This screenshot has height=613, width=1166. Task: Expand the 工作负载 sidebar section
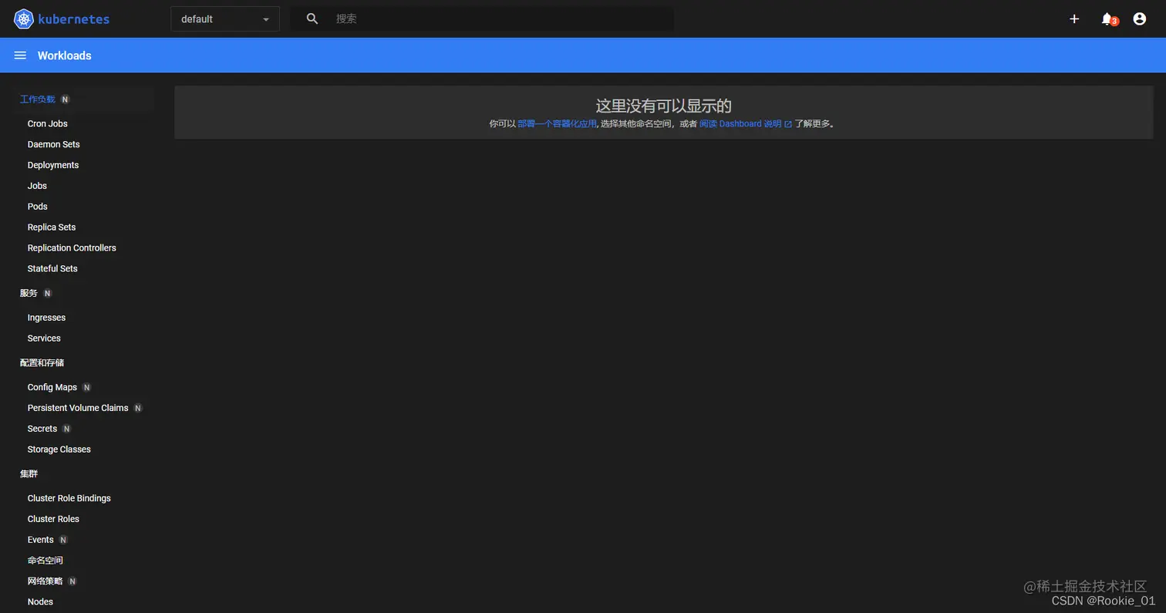pyautogui.click(x=36, y=99)
